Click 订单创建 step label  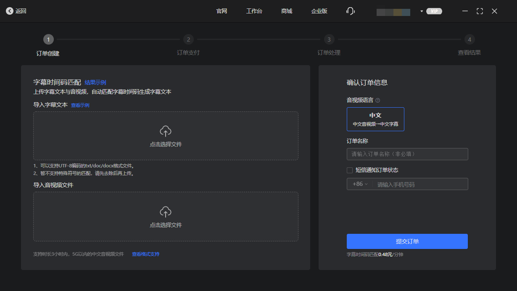[48, 53]
